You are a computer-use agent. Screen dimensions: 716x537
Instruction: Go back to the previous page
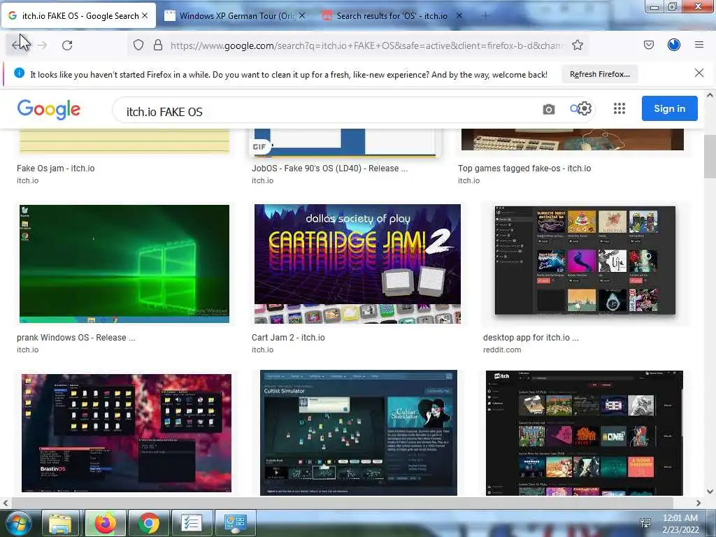pyautogui.click(x=18, y=45)
